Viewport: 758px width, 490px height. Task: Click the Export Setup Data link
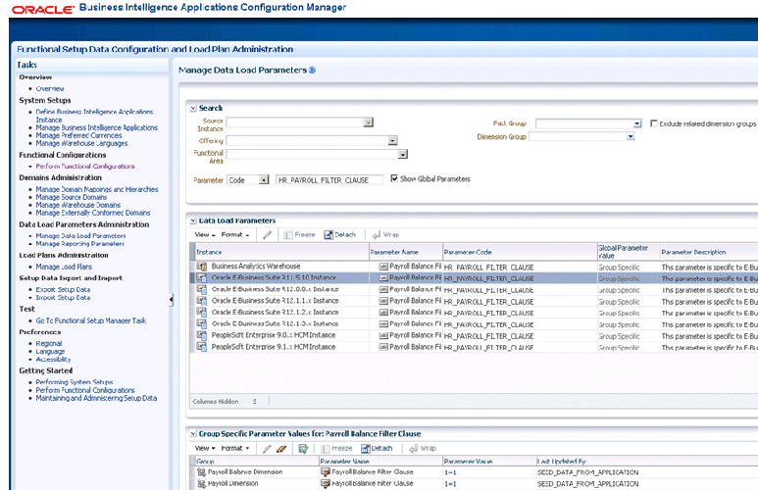(x=63, y=290)
